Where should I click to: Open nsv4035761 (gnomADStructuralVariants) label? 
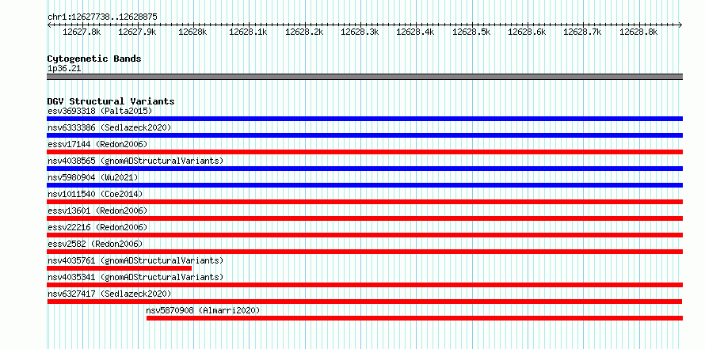[x=135, y=260]
